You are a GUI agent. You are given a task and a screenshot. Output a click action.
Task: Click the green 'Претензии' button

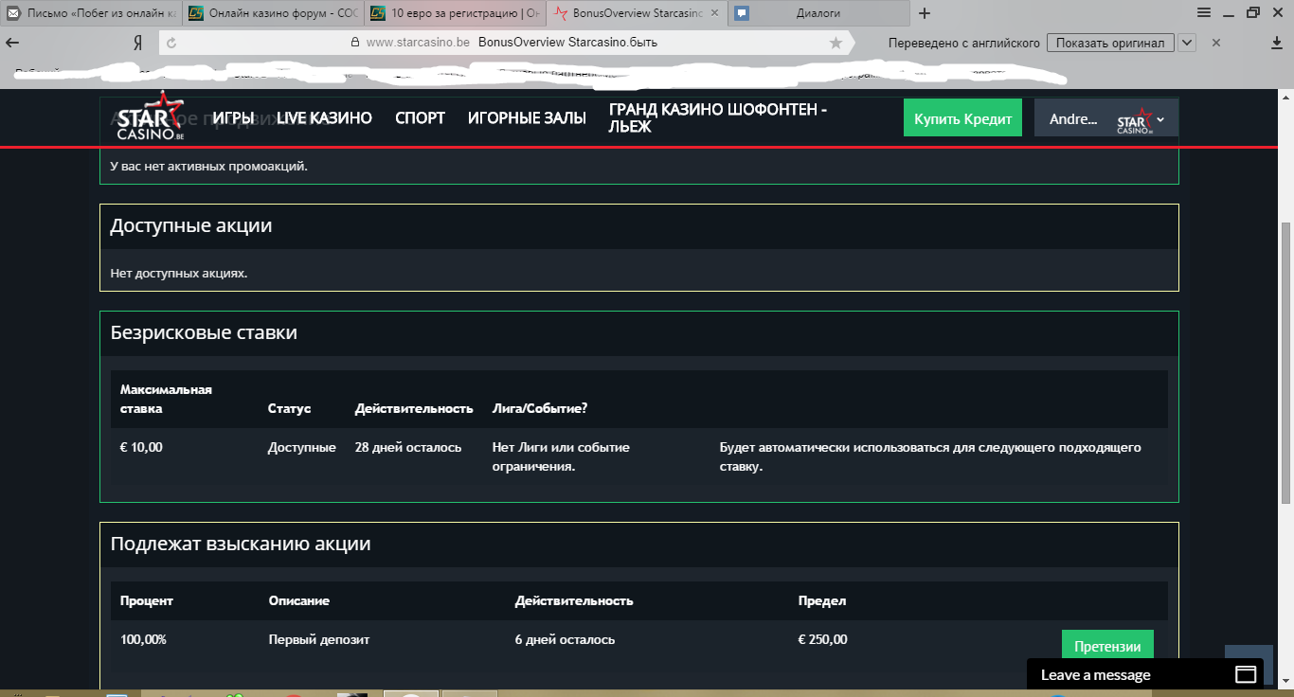pyautogui.click(x=1107, y=647)
